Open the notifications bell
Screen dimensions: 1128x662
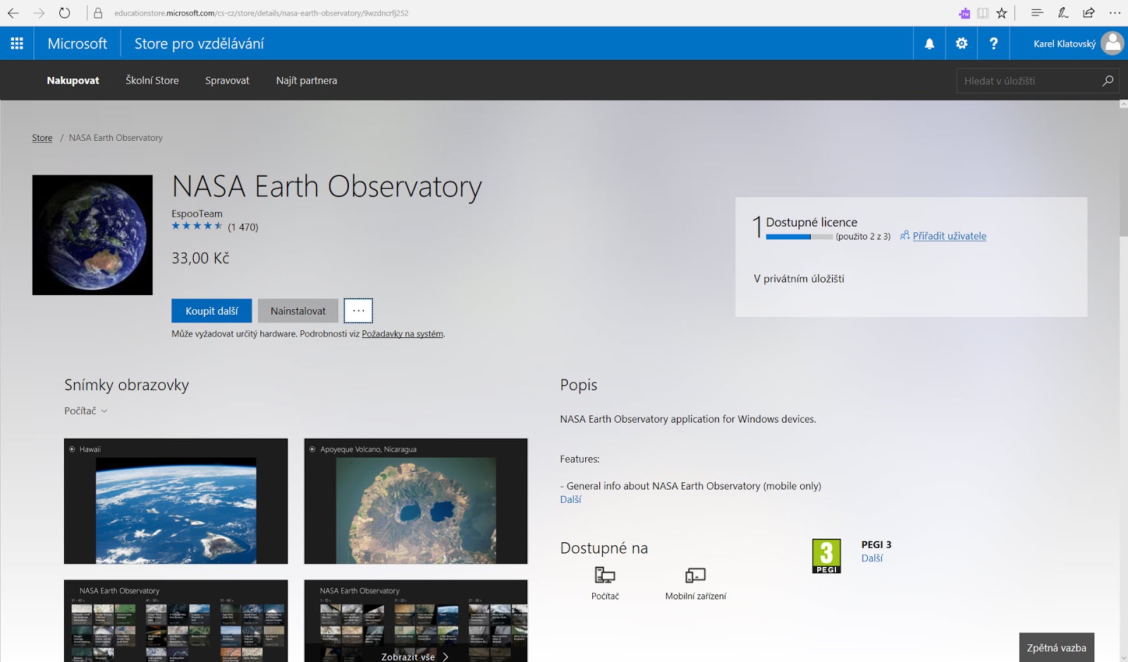929,44
